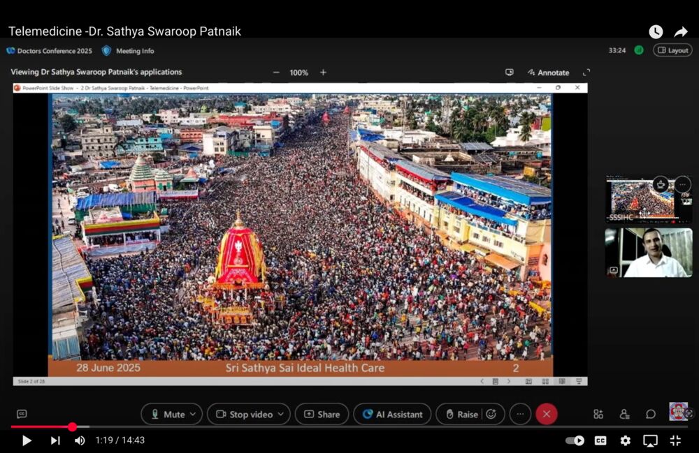The width and height of the screenshot is (699, 453).
Task: Toggle YouTube subtitles with the CC button
Action: (600, 440)
